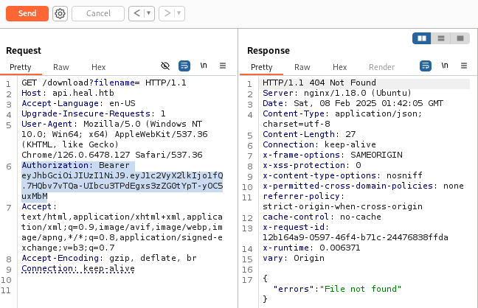The height and width of the screenshot is (308, 478).
Task: Expand the forward history dropdown arrow
Action: [177, 13]
